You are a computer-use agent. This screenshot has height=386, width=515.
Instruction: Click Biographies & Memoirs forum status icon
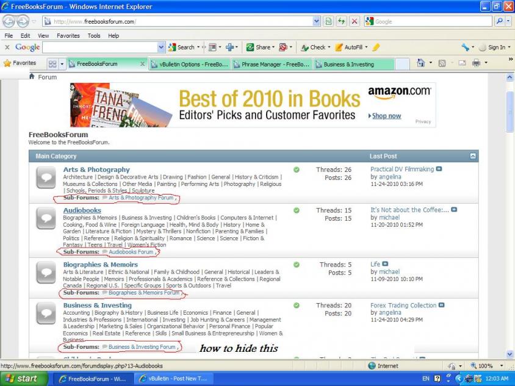[46, 273]
